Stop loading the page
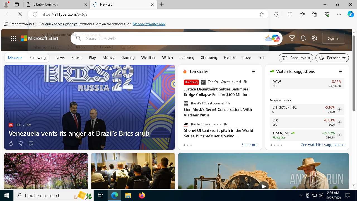The height and width of the screenshot is (201, 357). [x=20, y=14]
